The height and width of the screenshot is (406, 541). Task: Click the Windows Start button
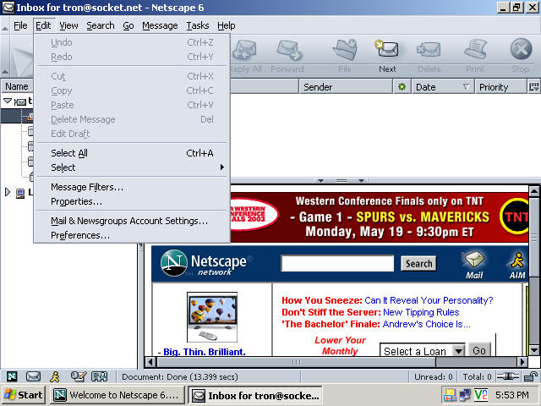[x=24, y=395]
